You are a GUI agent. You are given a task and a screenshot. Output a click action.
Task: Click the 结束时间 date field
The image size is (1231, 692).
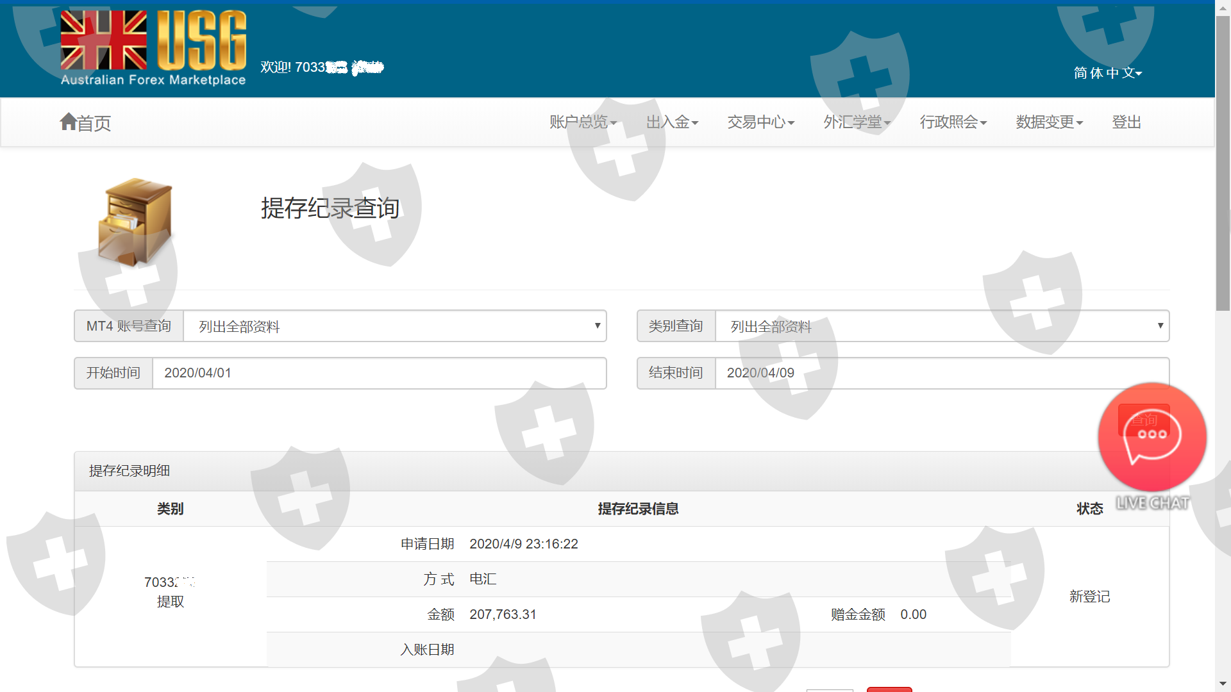941,373
